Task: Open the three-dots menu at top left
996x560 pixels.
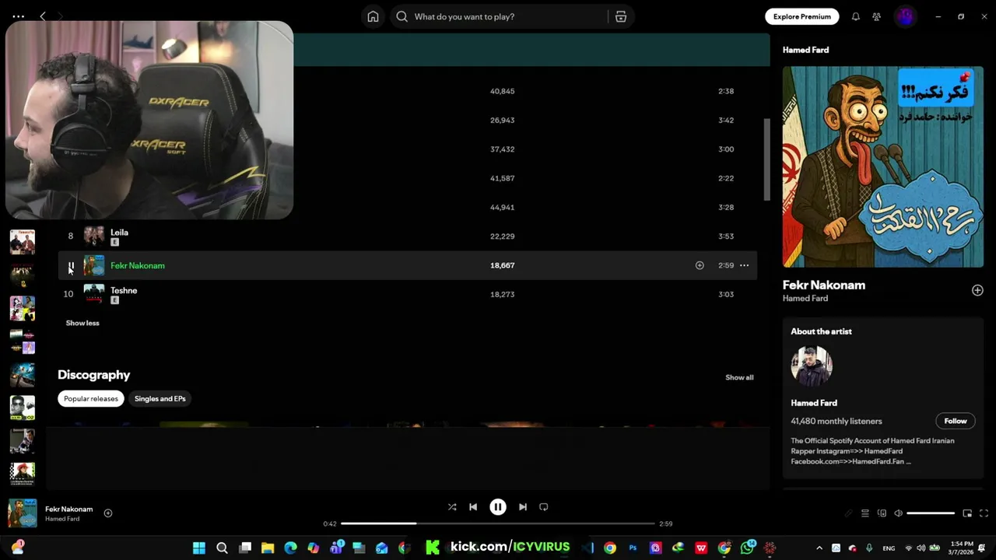Action: [19, 16]
